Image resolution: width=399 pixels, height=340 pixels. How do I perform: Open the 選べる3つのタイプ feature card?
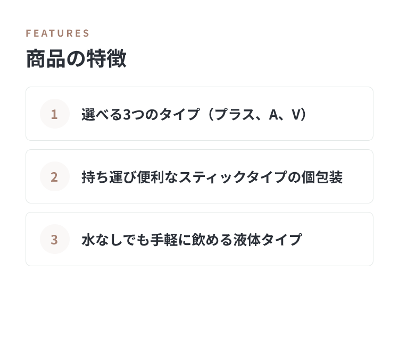199,114
